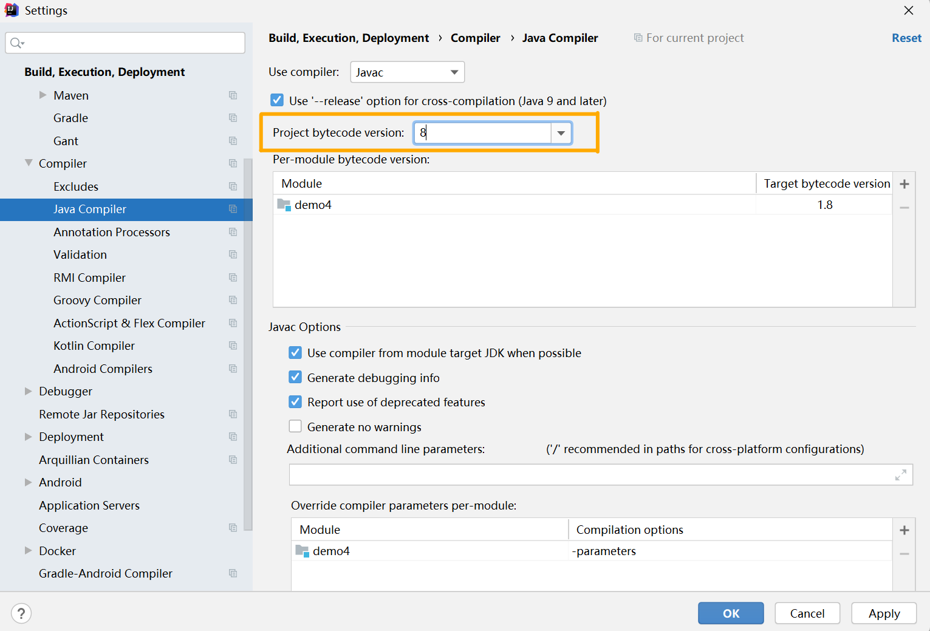Click the expand icon in the command line parameters field
This screenshot has height=631, width=930.
(901, 475)
